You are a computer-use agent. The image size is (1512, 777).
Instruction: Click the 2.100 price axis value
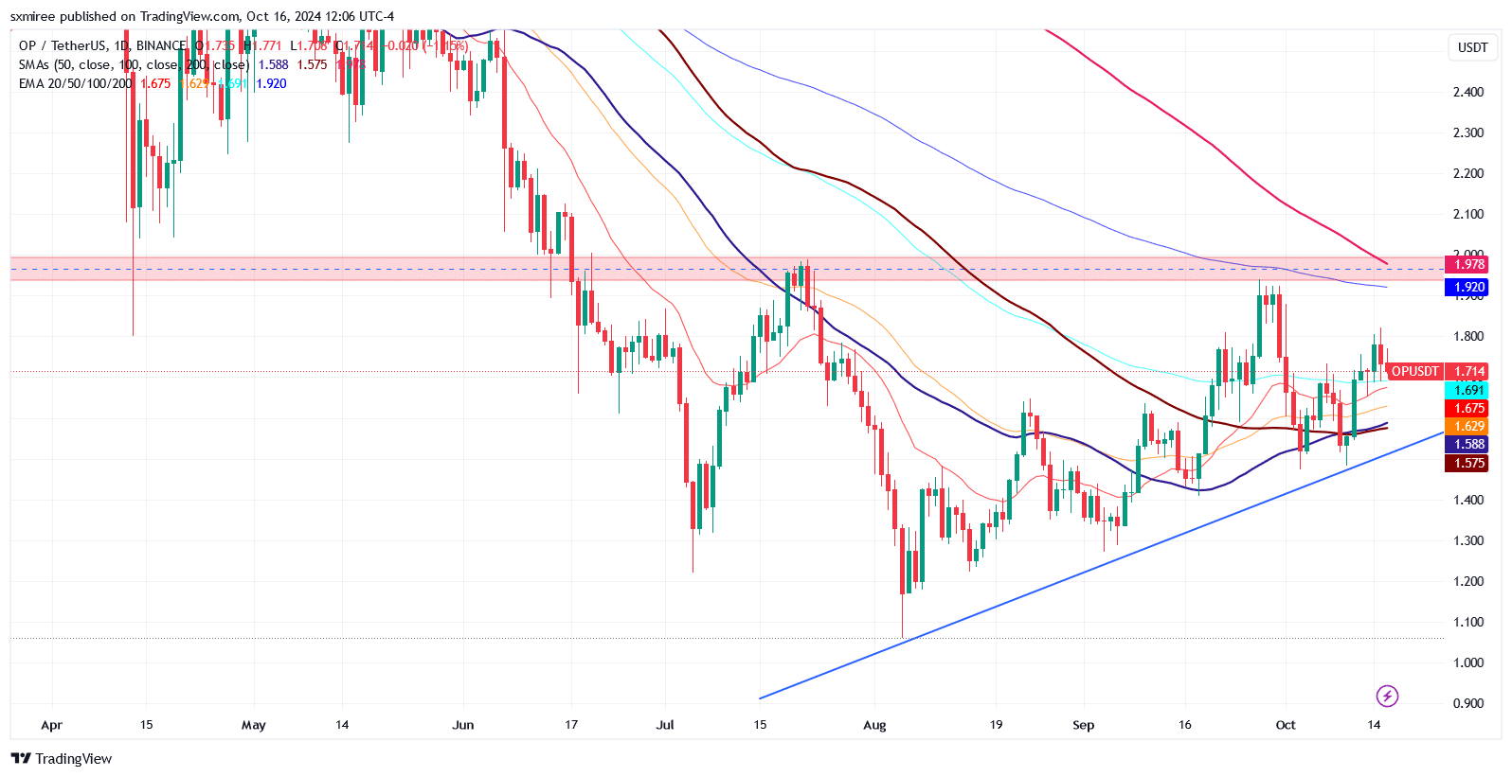1468,214
